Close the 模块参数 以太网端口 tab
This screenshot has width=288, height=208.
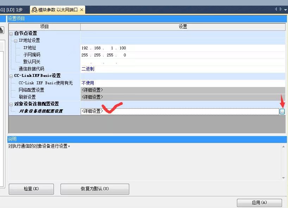(82, 10)
